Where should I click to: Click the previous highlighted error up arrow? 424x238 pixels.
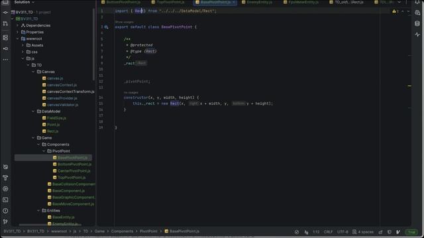click(403, 11)
